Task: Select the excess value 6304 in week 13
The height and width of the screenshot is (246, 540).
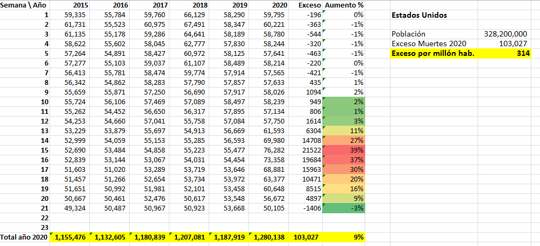Action: pyautogui.click(x=305, y=131)
